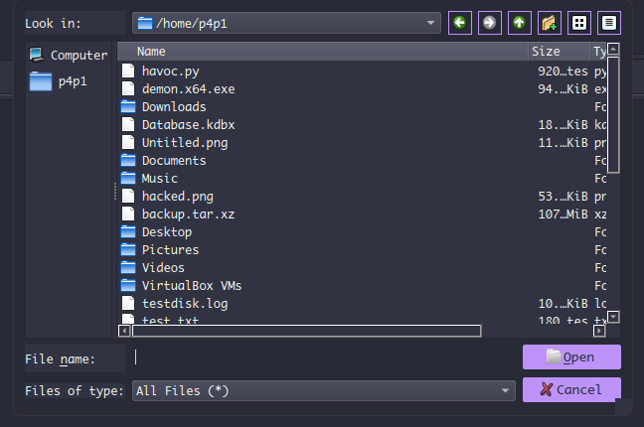Select Computer in the sidebar
The image size is (644, 427).
[x=69, y=56]
